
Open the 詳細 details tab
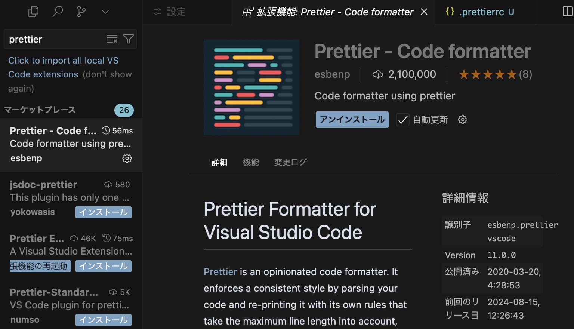(x=219, y=162)
